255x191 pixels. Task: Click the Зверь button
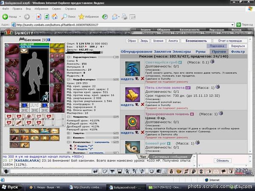pyautogui.click(x=144, y=41)
